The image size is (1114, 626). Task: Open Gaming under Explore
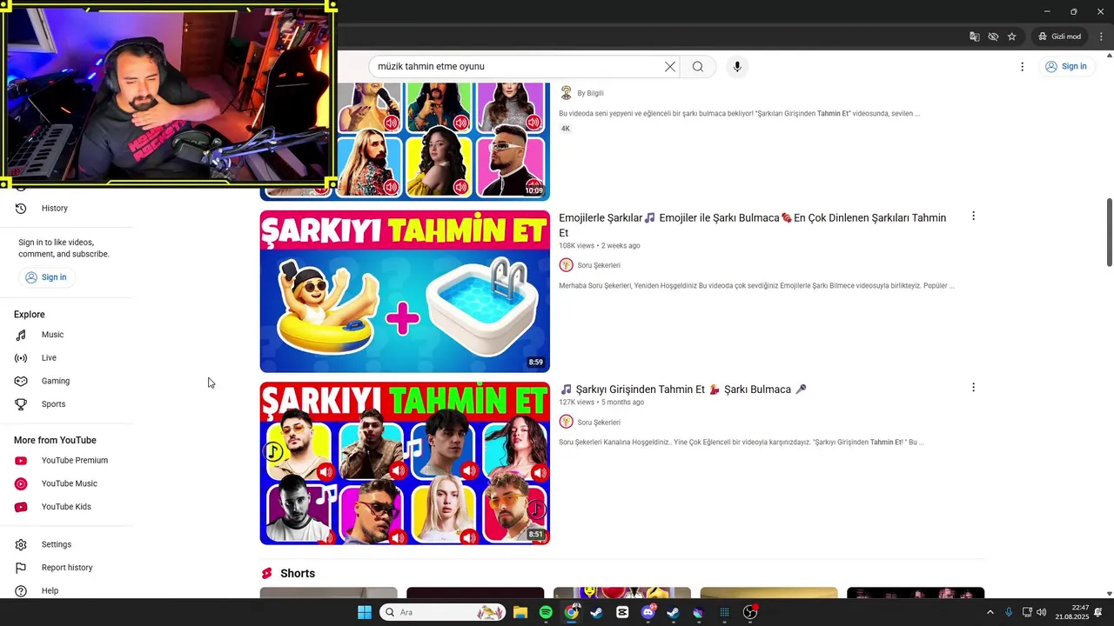click(x=55, y=381)
